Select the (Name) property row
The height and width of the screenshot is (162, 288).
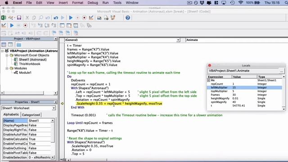pyautogui.click(x=27, y=121)
